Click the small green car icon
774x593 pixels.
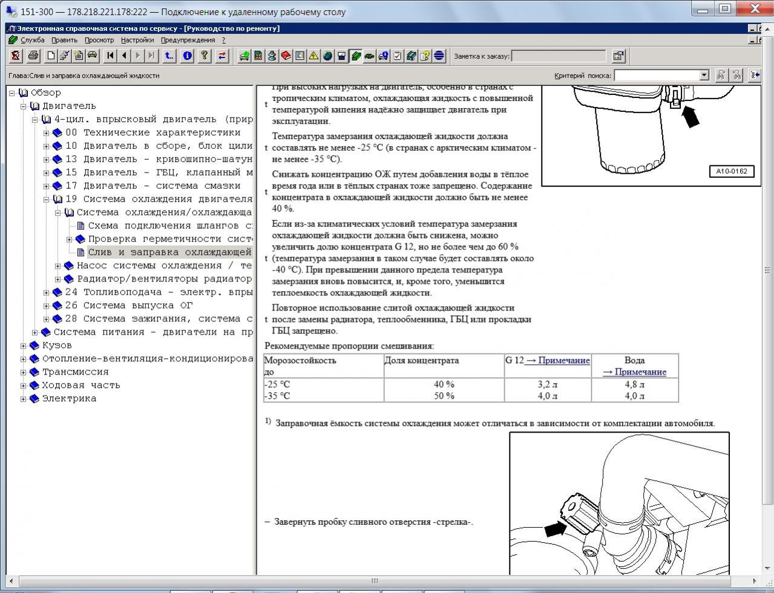click(369, 56)
